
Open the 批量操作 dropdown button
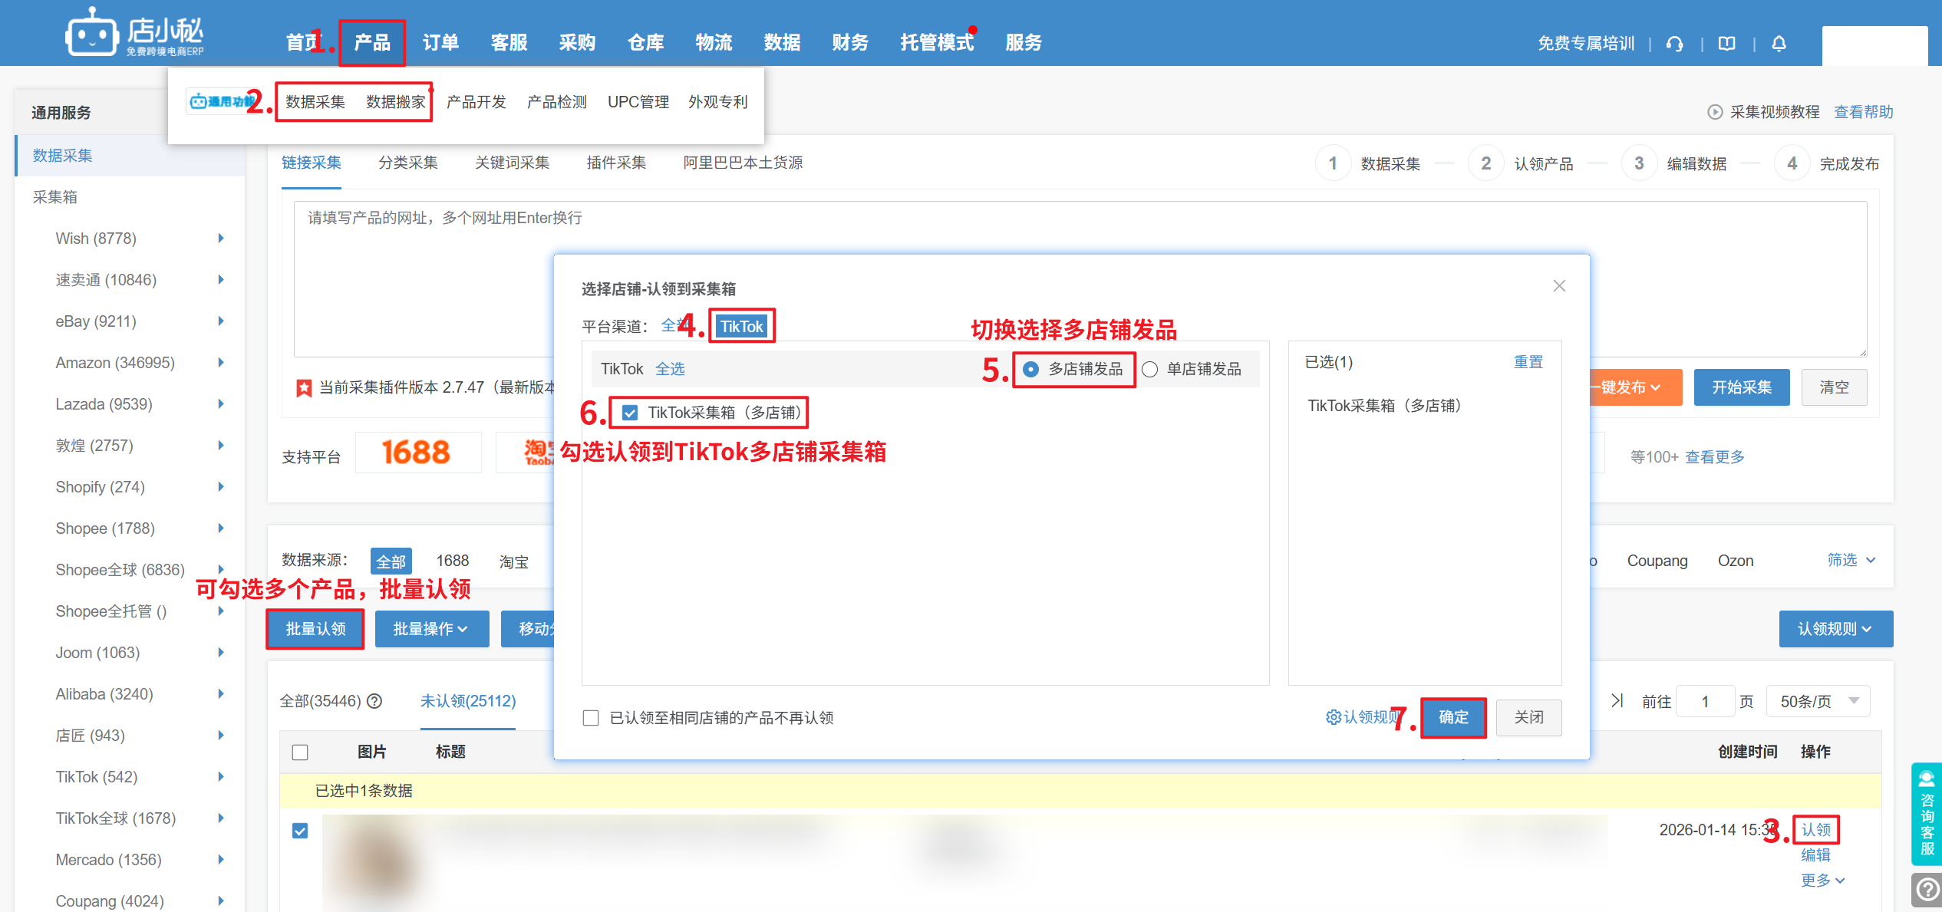click(x=431, y=629)
